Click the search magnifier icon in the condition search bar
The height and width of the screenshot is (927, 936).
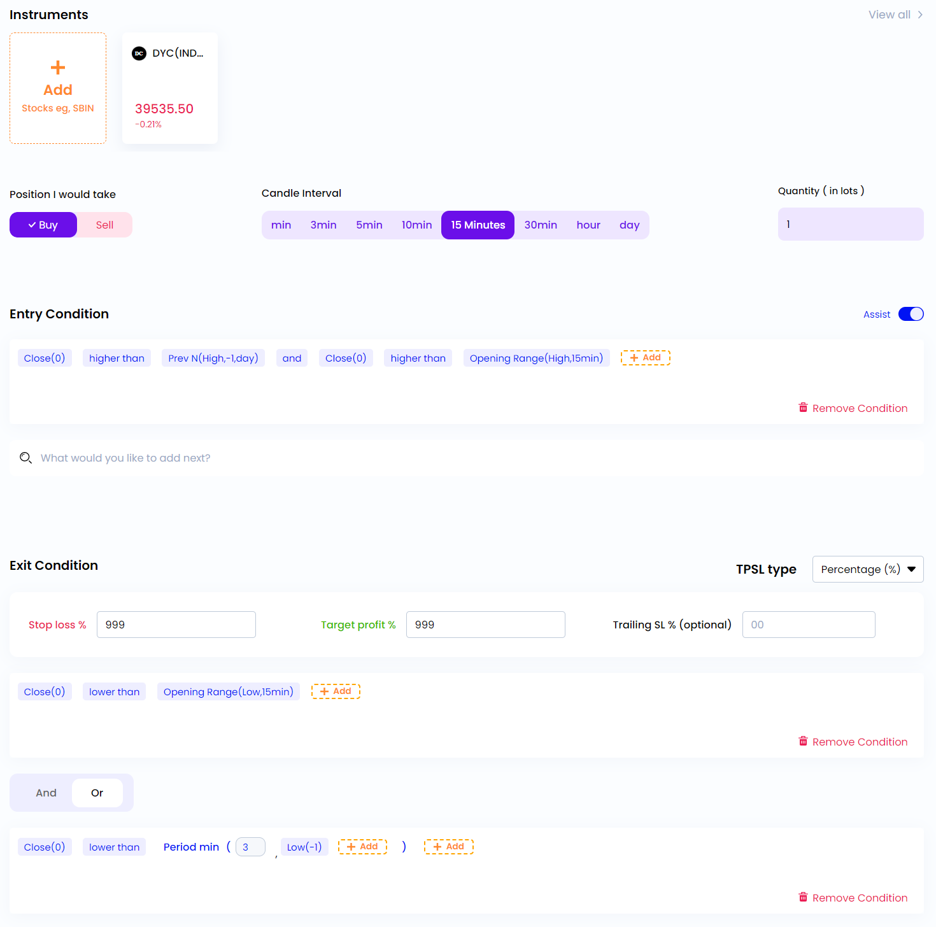click(25, 458)
